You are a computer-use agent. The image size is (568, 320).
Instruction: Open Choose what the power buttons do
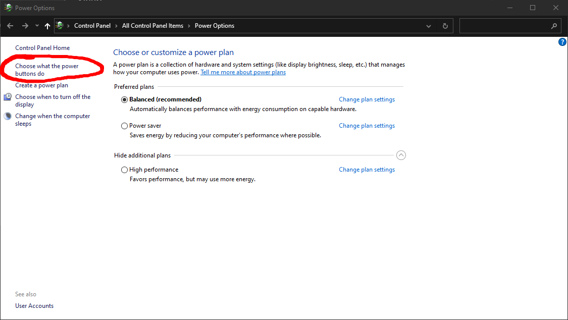(46, 70)
